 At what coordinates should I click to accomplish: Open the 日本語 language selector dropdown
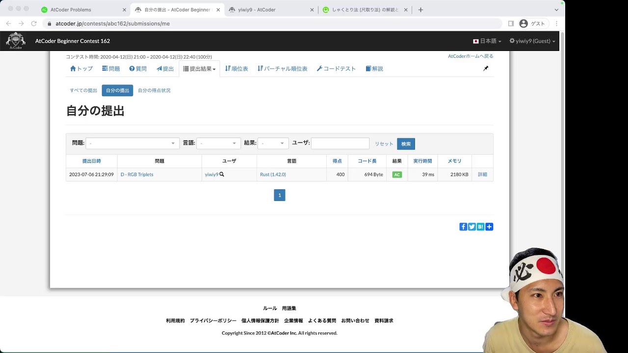coord(487,41)
